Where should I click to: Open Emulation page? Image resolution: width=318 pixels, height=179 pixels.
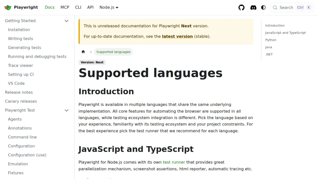click(18, 164)
